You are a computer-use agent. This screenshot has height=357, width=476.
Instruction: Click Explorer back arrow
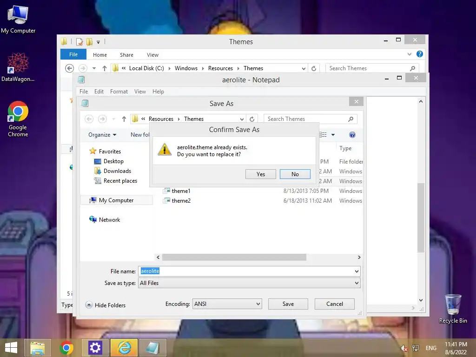(x=70, y=68)
